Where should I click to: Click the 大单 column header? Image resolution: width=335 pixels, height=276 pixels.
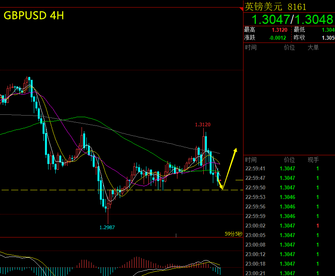(313, 47)
